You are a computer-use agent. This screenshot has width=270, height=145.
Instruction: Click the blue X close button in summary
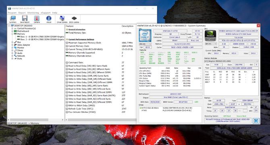click(256, 120)
